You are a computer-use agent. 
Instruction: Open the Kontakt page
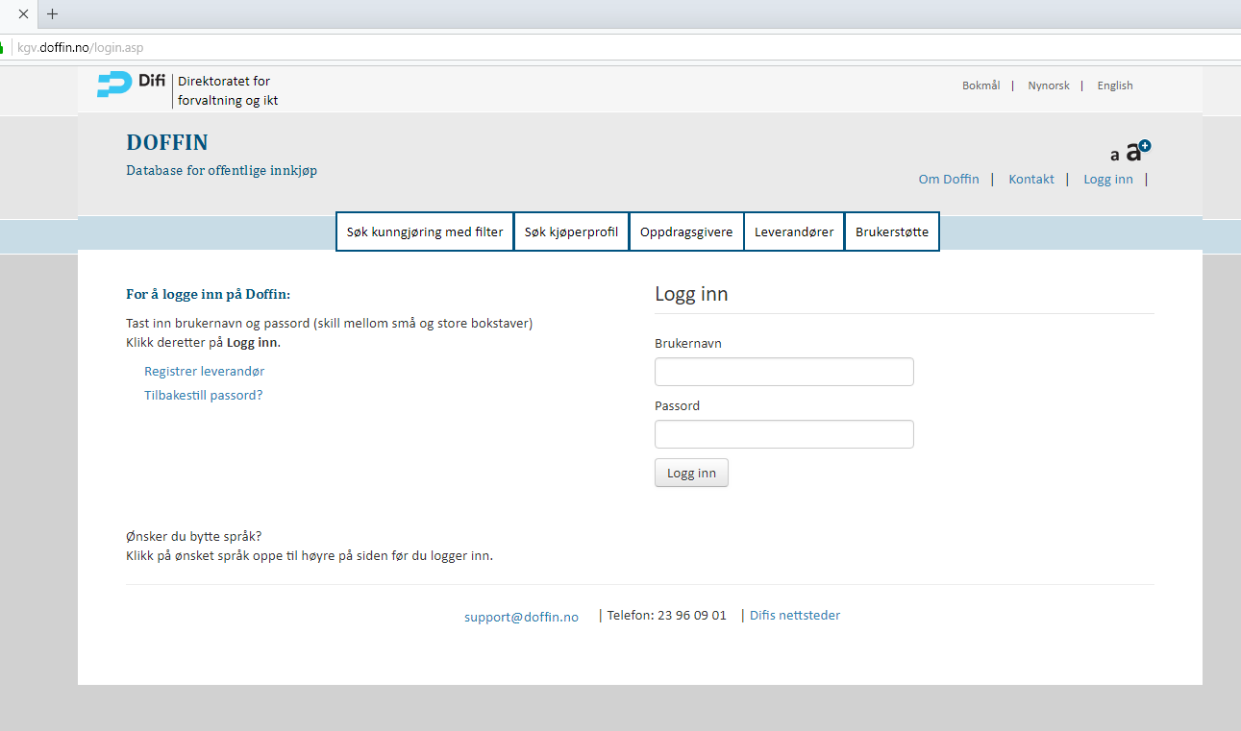point(1031,179)
